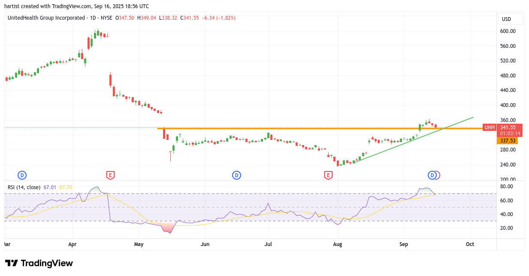Click the 20.00 RSI axis label
The height and width of the screenshot is (276, 529).
[507, 228]
